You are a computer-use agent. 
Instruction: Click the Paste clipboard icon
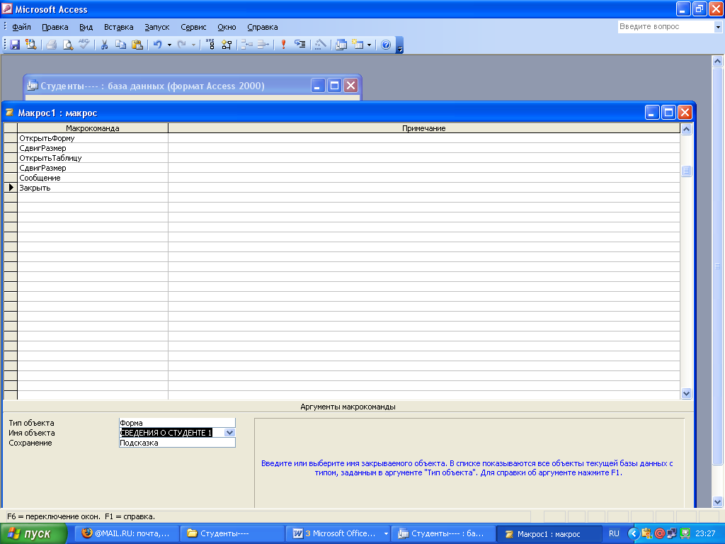pyautogui.click(x=137, y=45)
